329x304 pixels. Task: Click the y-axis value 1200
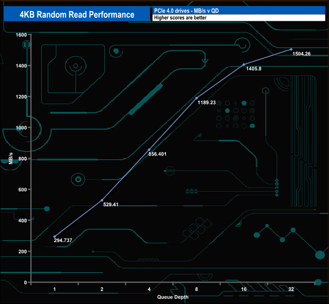click(x=21, y=97)
